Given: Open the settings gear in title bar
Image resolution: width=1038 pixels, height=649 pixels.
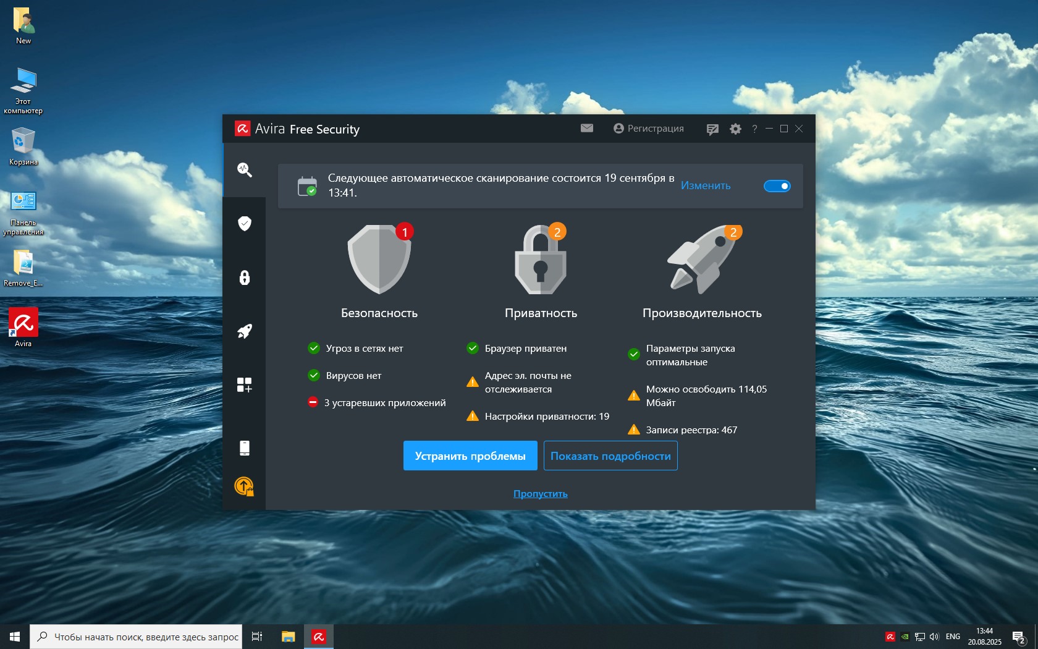Looking at the screenshot, I should tap(735, 129).
